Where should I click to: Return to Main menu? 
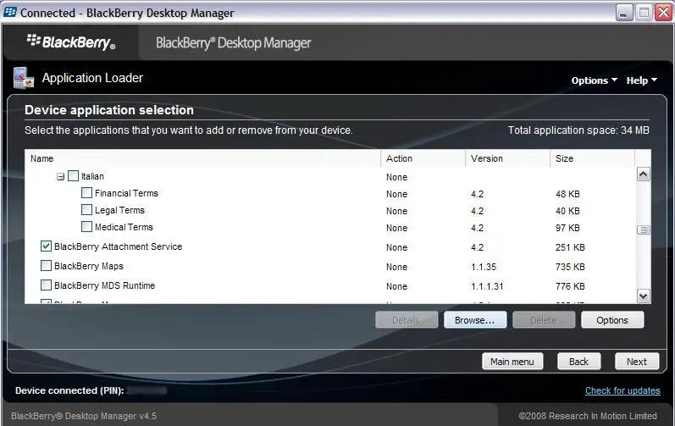click(512, 362)
